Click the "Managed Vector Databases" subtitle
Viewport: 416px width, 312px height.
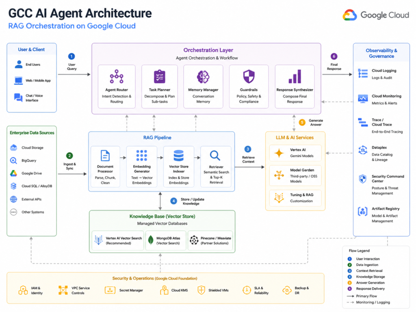[x=162, y=223]
